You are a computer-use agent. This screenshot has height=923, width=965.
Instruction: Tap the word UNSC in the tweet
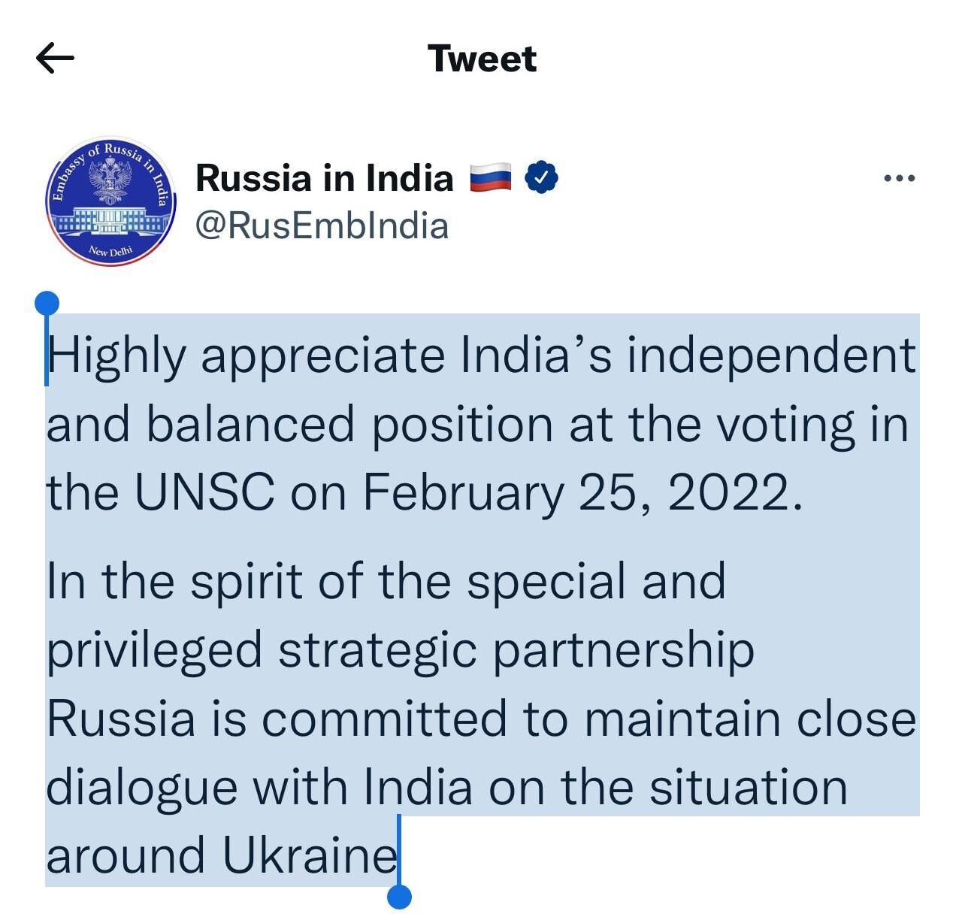point(204,493)
